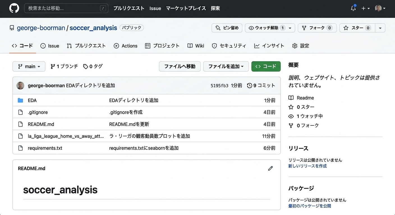Open commit hash 5195fb3
The width and height of the screenshot is (395, 215).
(219, 86)
